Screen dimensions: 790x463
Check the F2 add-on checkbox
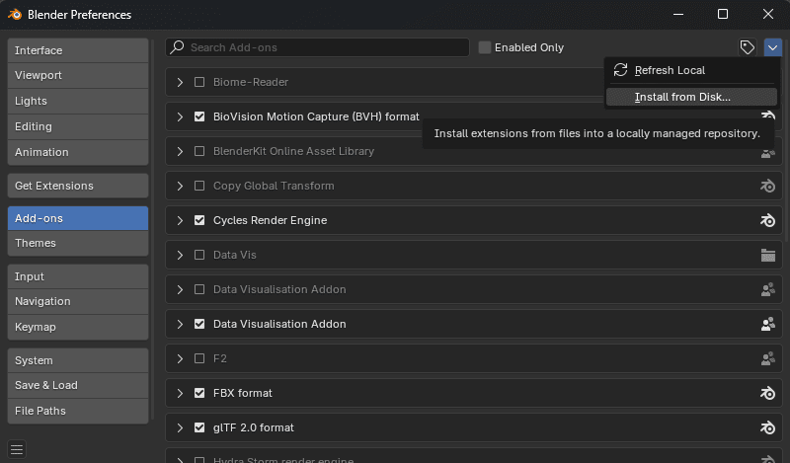[199, 358]
